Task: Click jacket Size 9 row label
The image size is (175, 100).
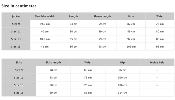Action: pos(16,24)
